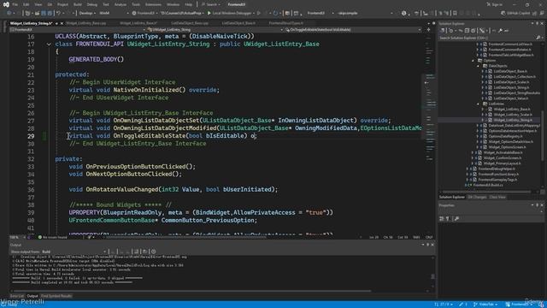Switch to the Class View panel tab

tap(497, 198)
